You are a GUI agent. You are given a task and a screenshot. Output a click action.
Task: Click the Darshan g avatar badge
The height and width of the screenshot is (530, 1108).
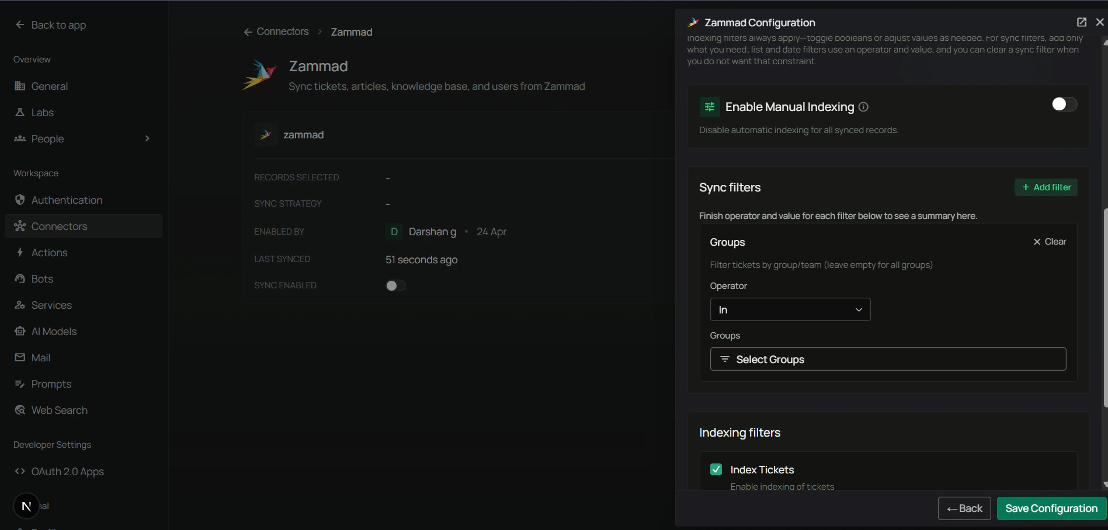click(x=394, y=232)
